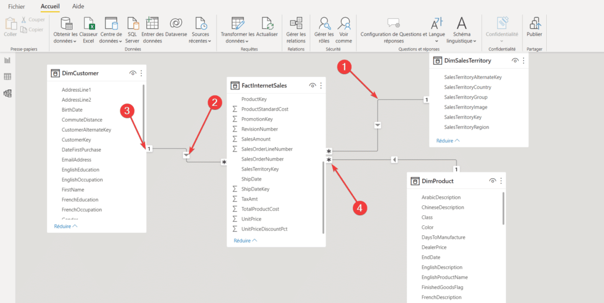604x303 pixels.
Task: Open more options for DimProduct table
Action: pyautogui.click(x=501, y=181)
